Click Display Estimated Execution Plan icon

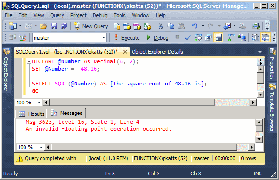198,37
